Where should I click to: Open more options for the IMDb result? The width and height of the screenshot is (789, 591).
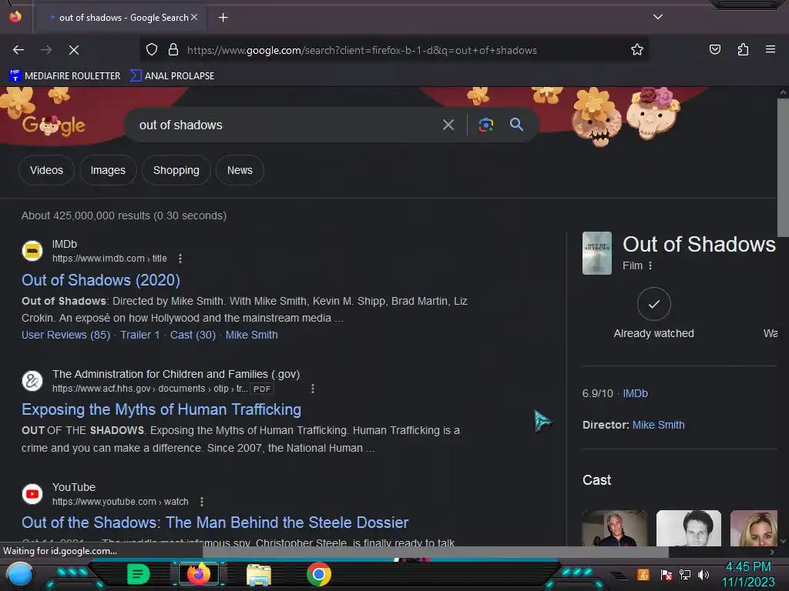click(x=180, y=259)
